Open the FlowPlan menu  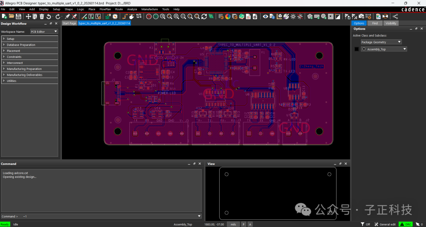[x=105, y=9]
